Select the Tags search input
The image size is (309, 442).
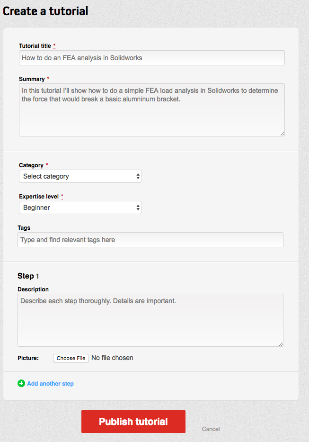[150, 240]
